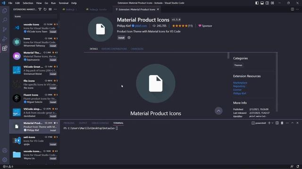Switch to the Output panel tab

tap(83, 123)
